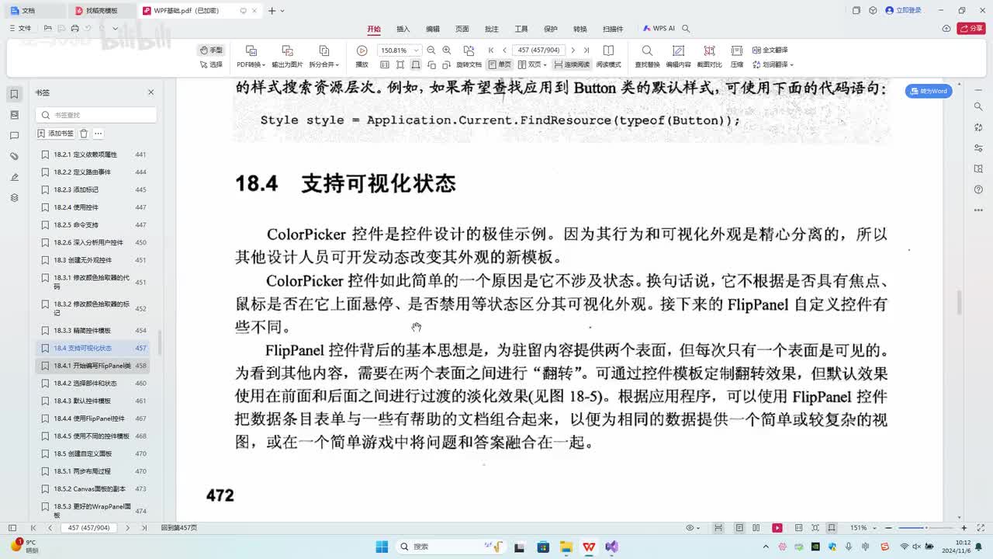Start the 播放 slideshow playback
This screenshot has height=559, width=993.
362,57
